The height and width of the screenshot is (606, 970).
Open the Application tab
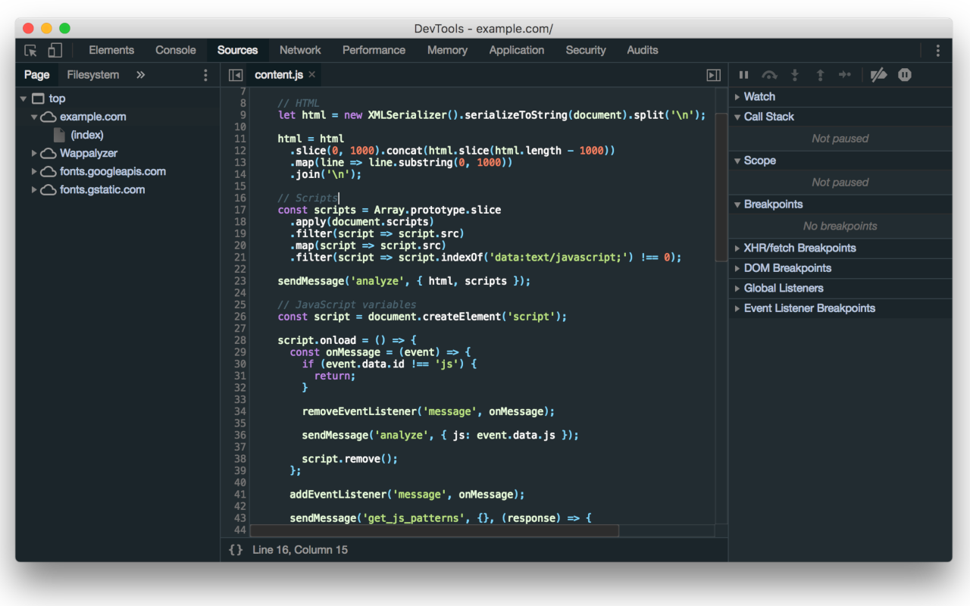pos(517,50)
